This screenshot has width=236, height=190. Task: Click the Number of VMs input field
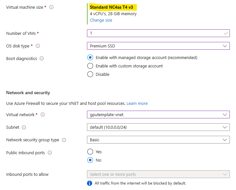point(158,33)
